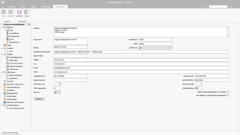Open Änderungslog settings
The height and width of the screenshot is (135, 240).
click(x=11, y=99)
